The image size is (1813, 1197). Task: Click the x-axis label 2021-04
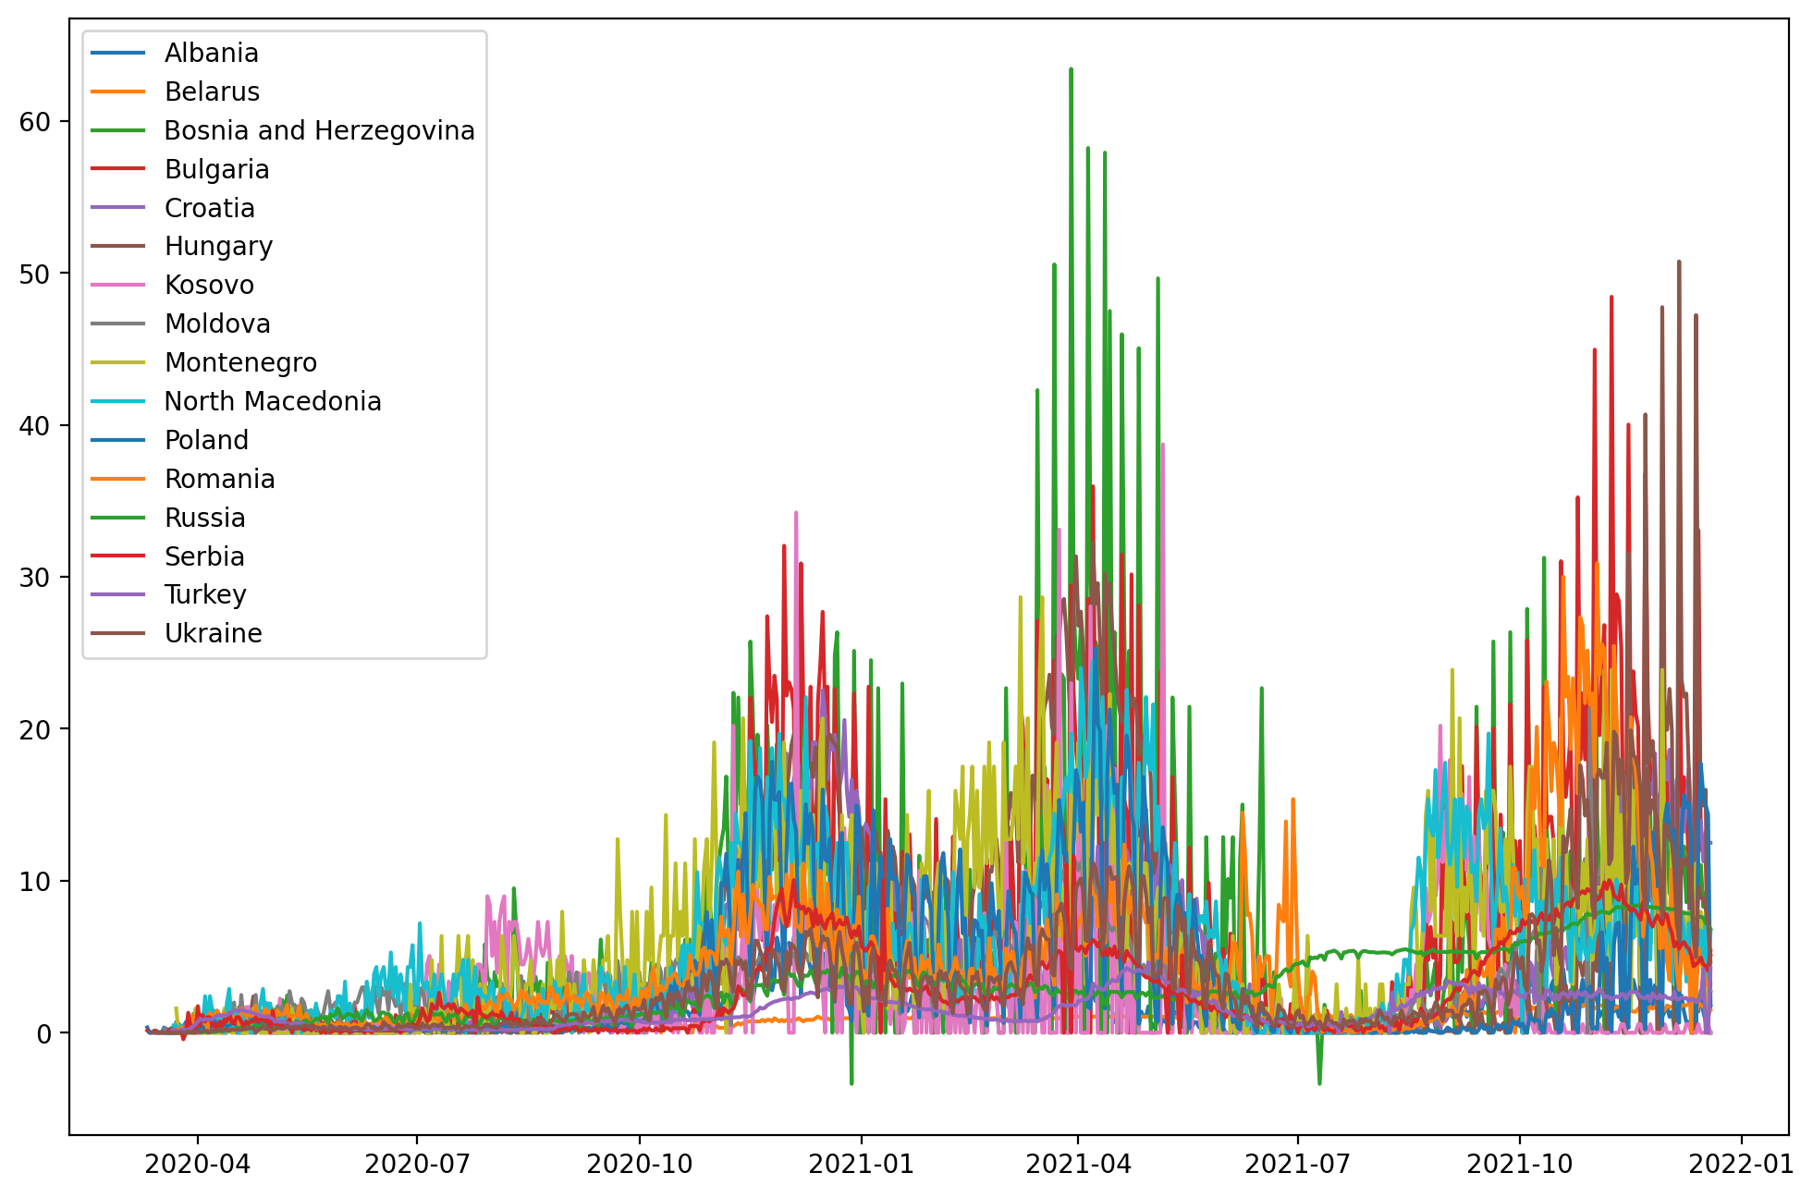point(1079,1165)
